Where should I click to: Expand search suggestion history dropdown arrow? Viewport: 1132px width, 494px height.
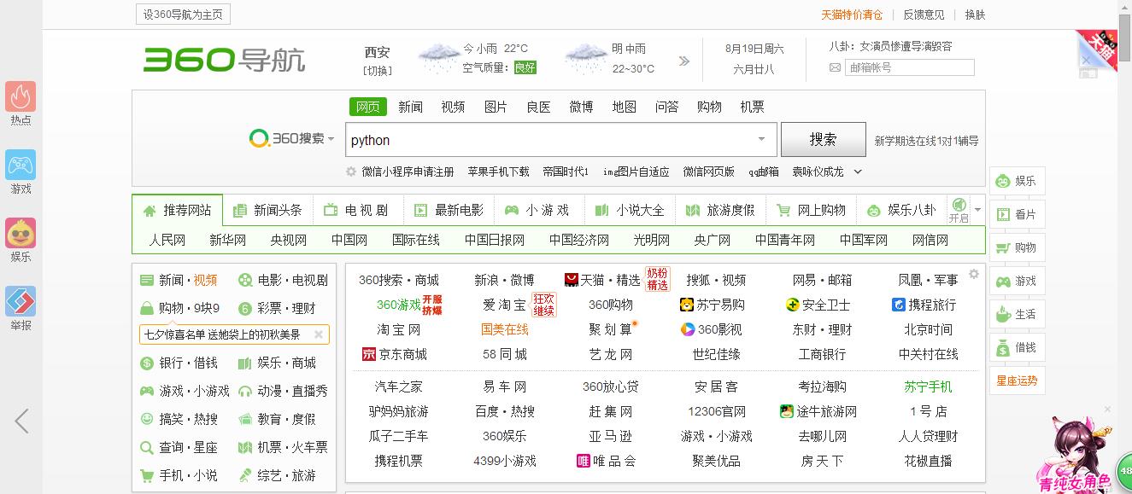(x=761, y=139)
